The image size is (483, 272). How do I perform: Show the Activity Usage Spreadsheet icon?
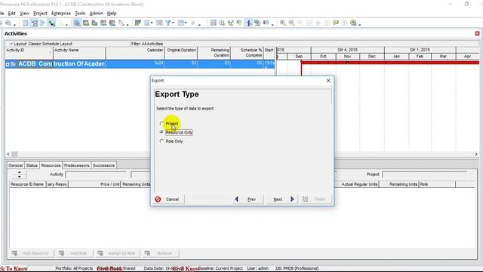[x=86, y=23]
